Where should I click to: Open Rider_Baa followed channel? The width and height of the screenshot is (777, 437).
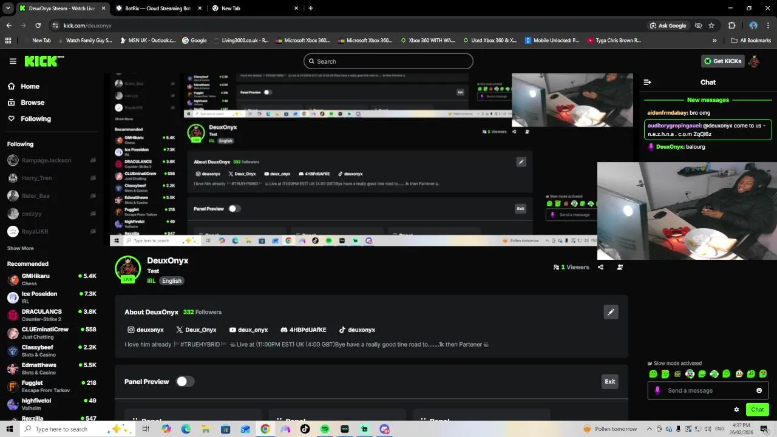coord(52,195)
